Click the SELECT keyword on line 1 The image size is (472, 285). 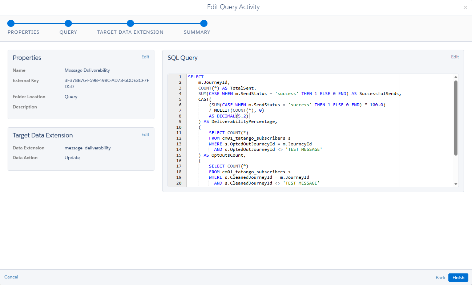click(196, 77)
